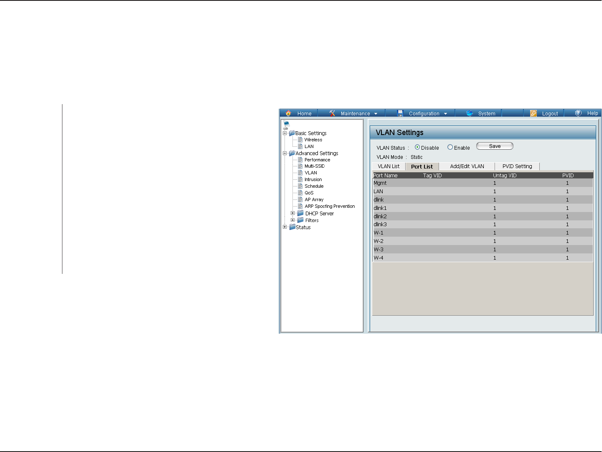Click the Logout key icon

click(533, 113)
